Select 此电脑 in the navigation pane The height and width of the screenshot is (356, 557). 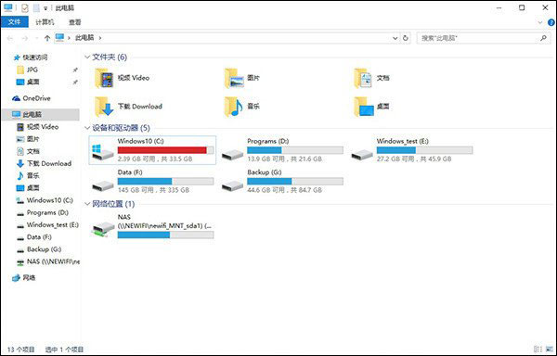[41, 115]
